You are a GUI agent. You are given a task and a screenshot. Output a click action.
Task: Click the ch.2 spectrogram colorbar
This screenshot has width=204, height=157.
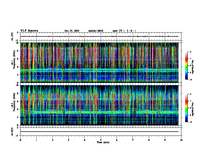[186, 108]
